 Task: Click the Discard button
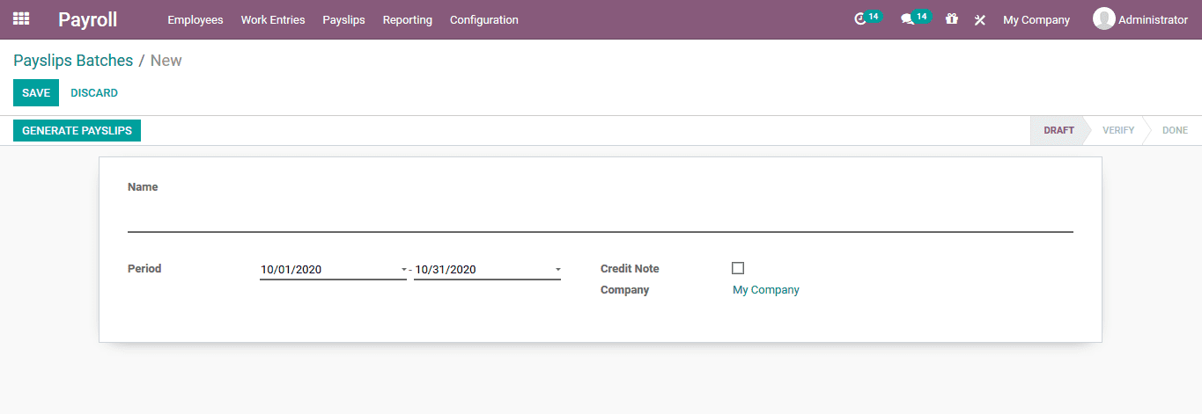point(94,93)
